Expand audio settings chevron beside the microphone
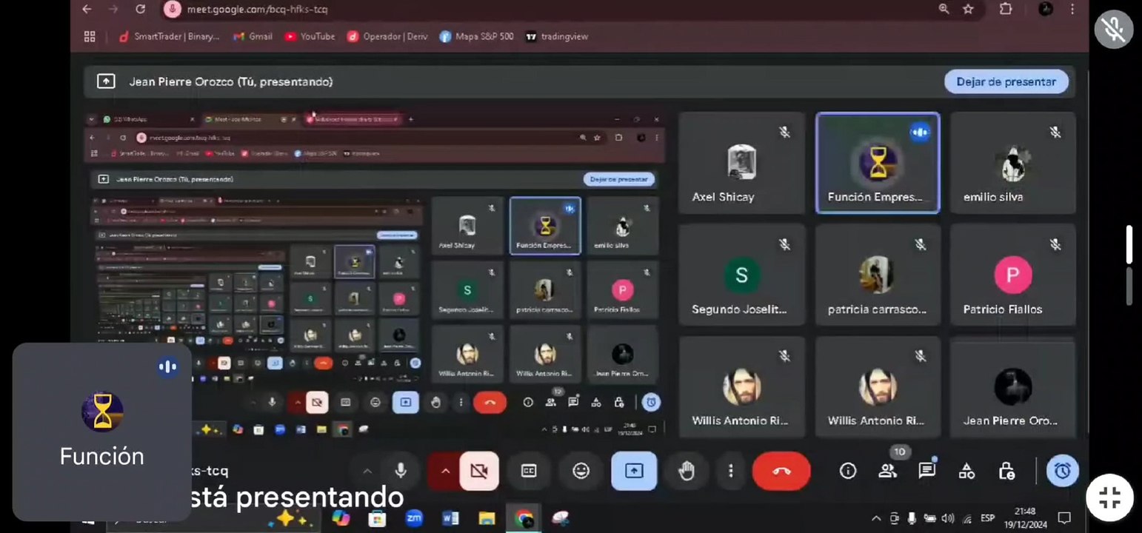Viewport: 1142px width, 533px height. click(x=367, y=471)
